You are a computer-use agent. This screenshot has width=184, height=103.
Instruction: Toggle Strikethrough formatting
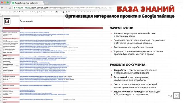tap(61, 12)
